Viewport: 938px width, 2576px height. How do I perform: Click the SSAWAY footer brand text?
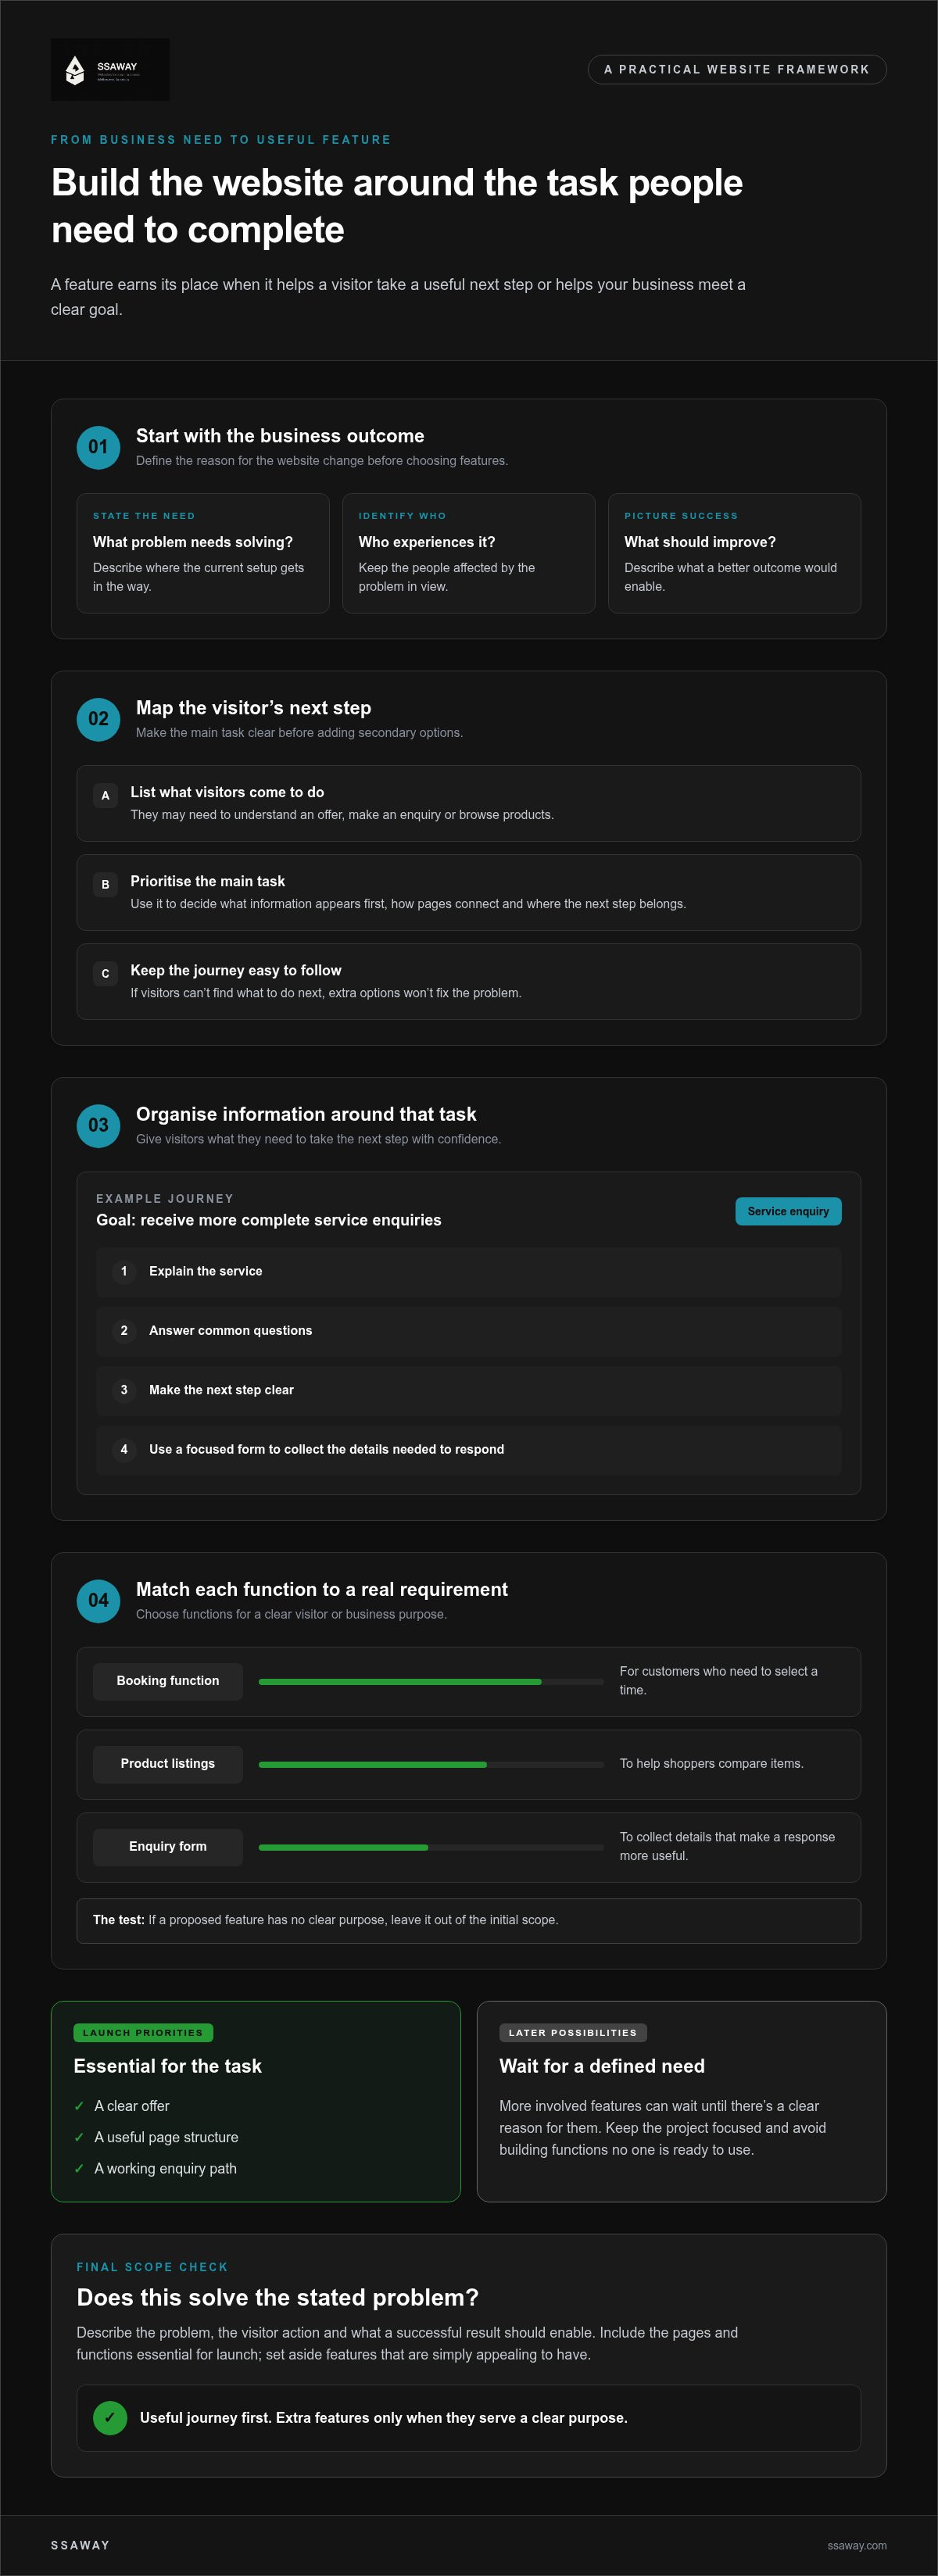[80, 2545]
